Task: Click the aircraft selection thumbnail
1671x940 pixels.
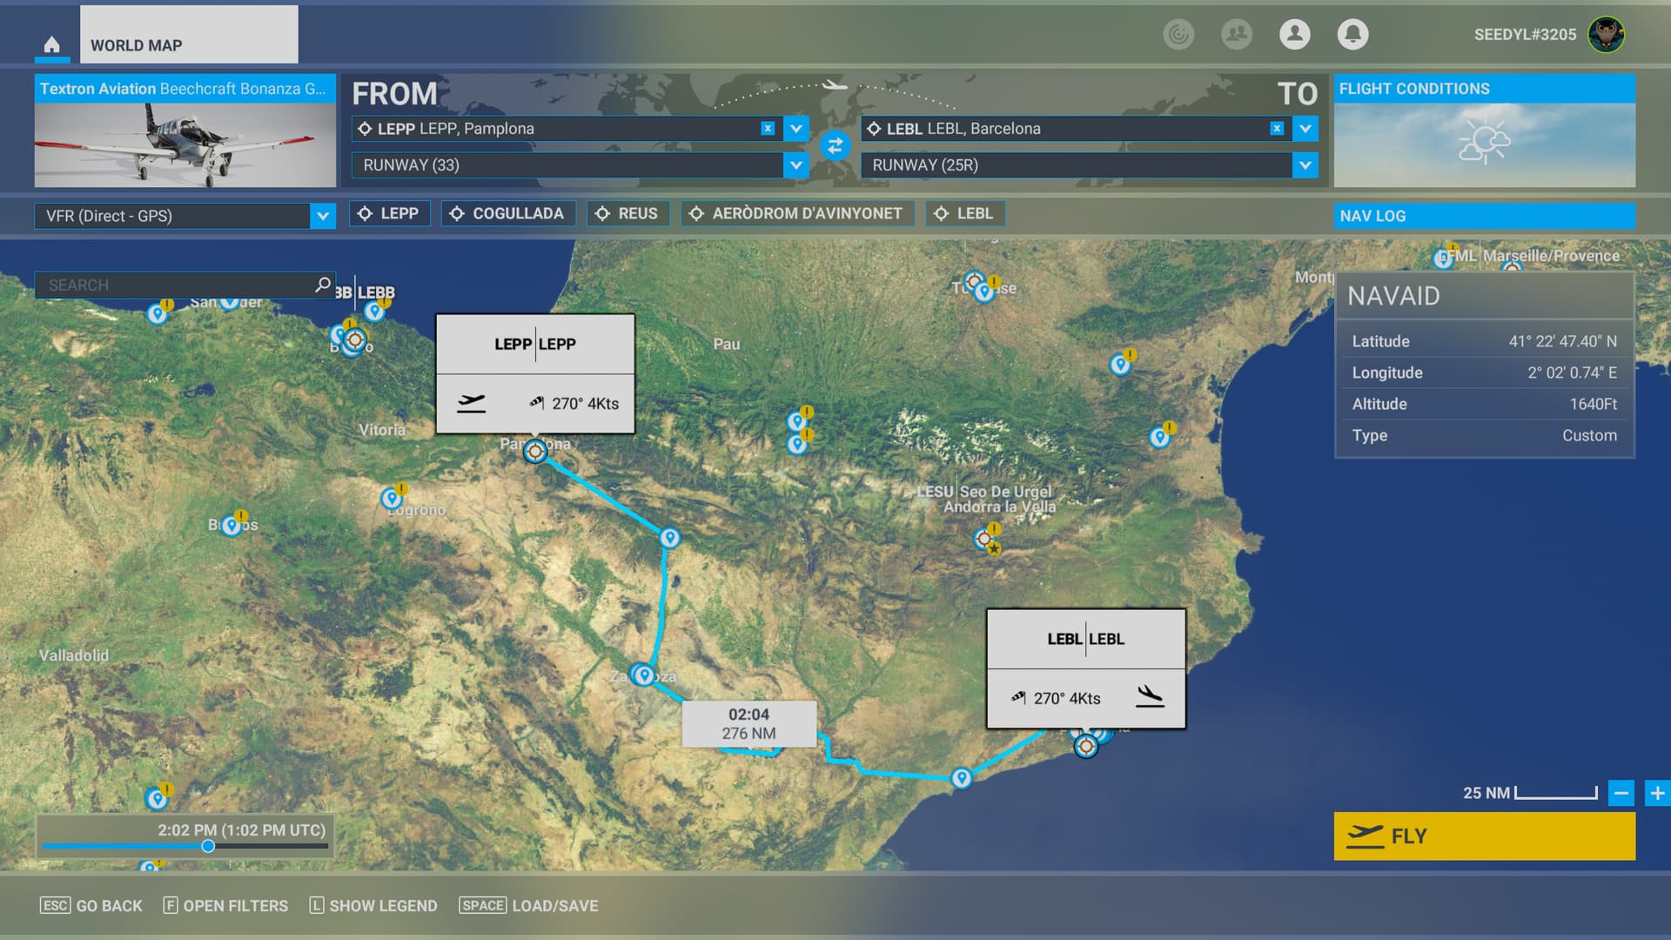Action: point(185,144)
